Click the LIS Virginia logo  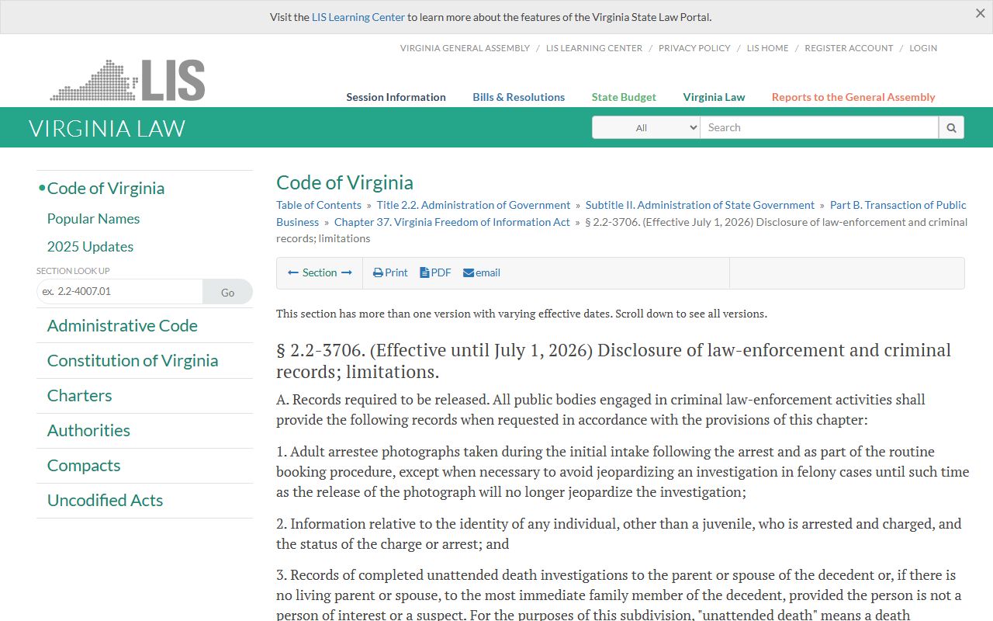(x=127, y=80)
